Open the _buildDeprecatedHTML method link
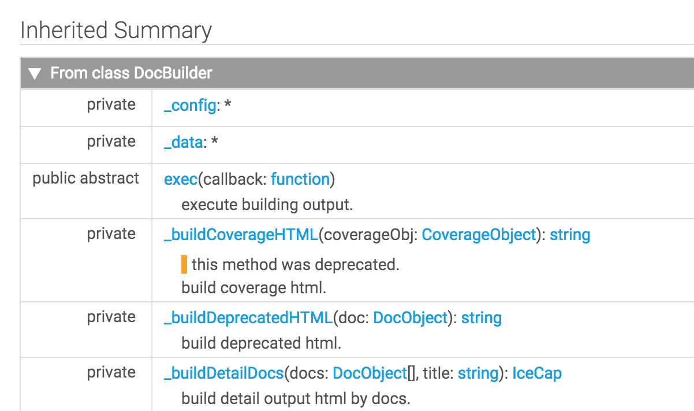Screen dimensions: 694x411 coord(248,318)
